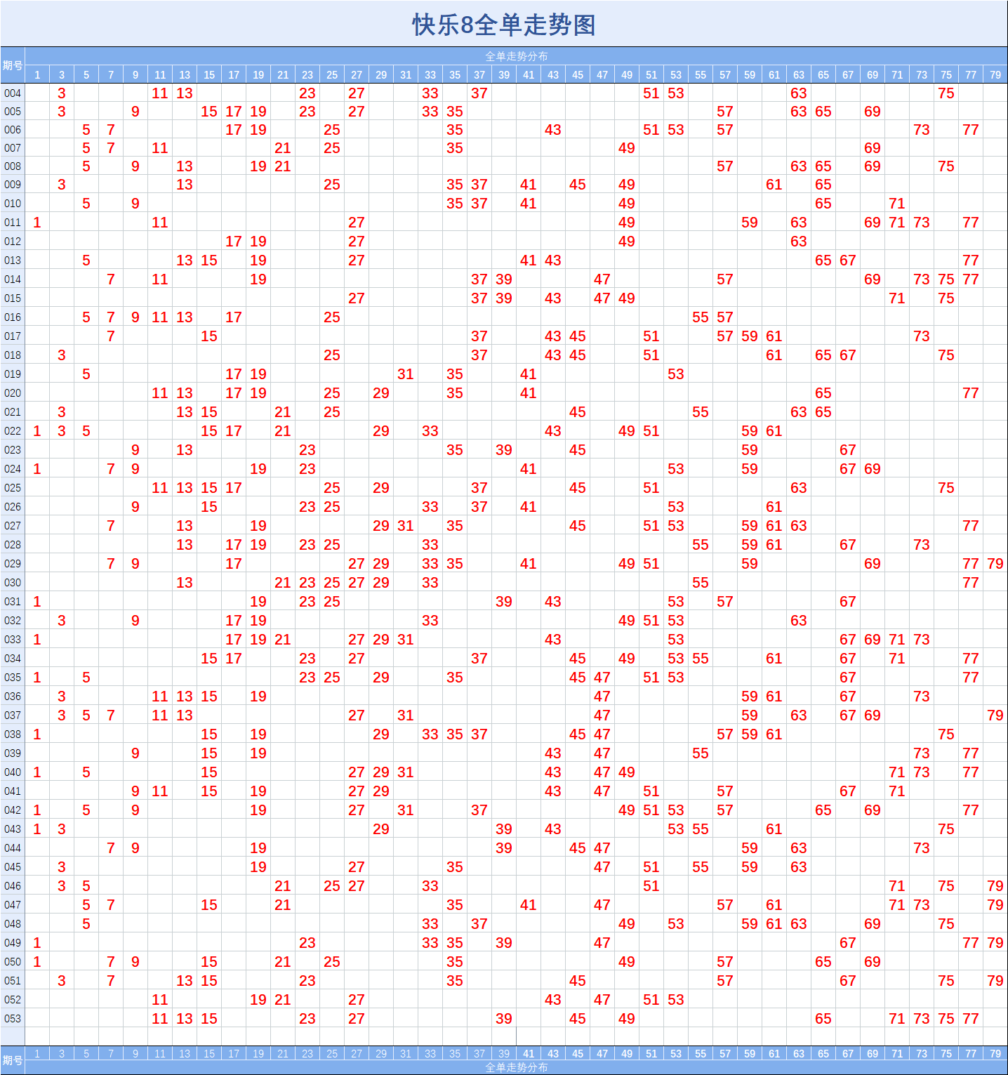The height and width of the screenshot is (1075, 1008).
Task: Click the top 全单走势分布 banner label
Action: 517,56
